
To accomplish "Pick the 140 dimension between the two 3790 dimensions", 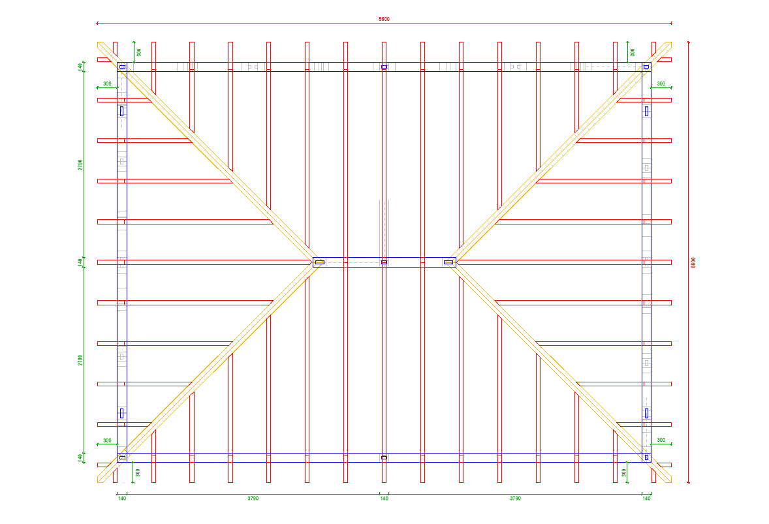I will (x=384, y=499).
